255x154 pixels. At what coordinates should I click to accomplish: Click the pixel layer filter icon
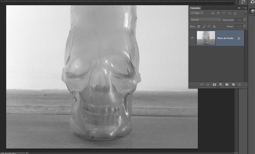click(212, 13)
